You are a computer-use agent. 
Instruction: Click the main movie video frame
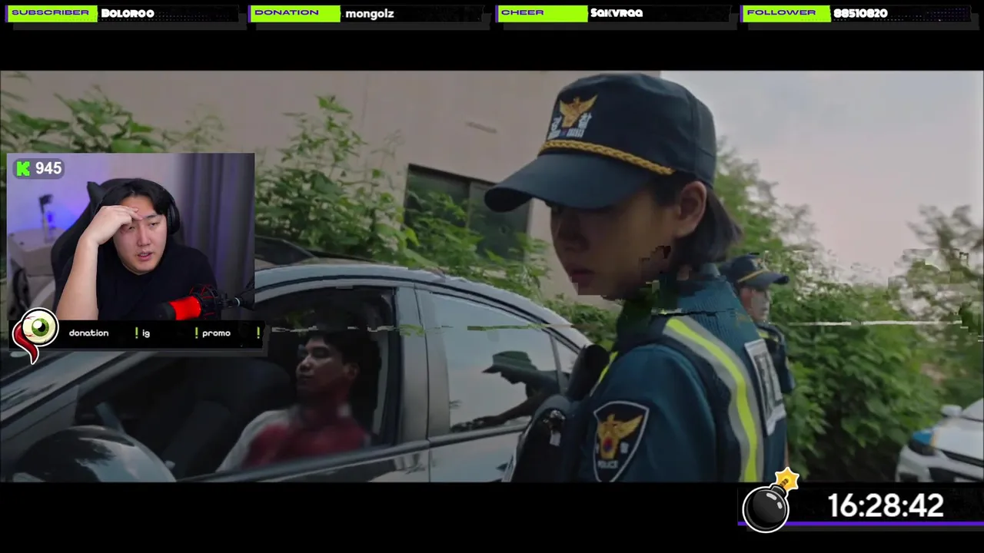coord(492,276)
